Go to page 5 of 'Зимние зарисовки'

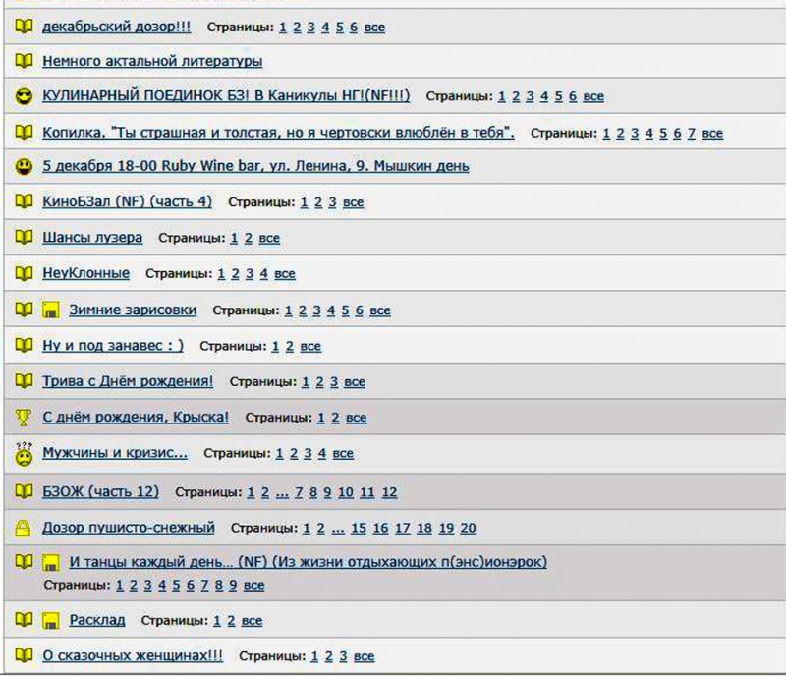[x=345, y=310]
